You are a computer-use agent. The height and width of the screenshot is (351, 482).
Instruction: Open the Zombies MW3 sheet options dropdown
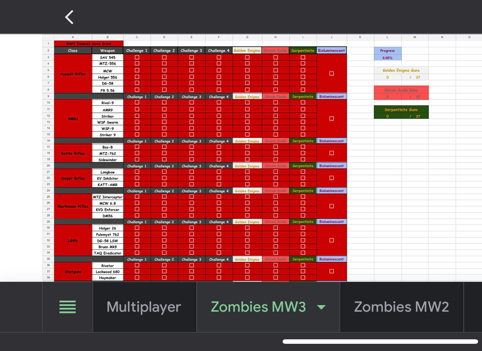321,307
